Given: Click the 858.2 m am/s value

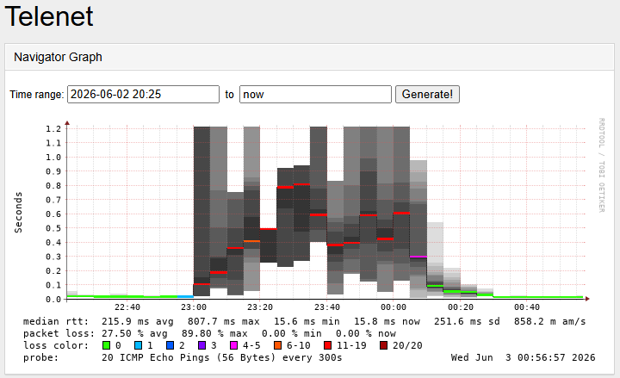Looking at the screenshot, I should 550,321.
